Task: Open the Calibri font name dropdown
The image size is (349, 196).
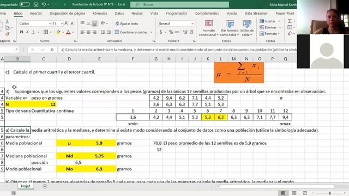Action: [50, 23]
